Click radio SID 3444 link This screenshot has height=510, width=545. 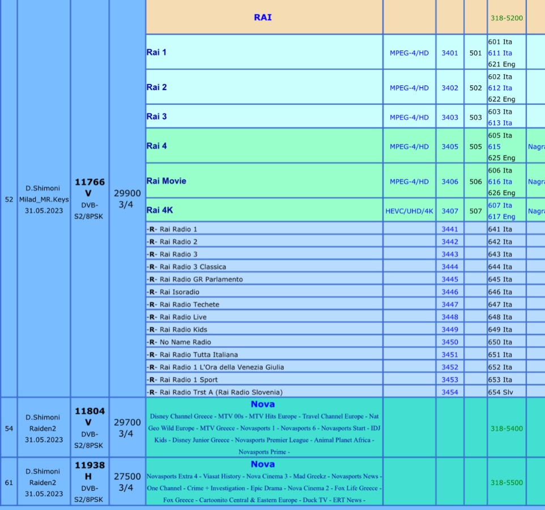click(450, 267)
